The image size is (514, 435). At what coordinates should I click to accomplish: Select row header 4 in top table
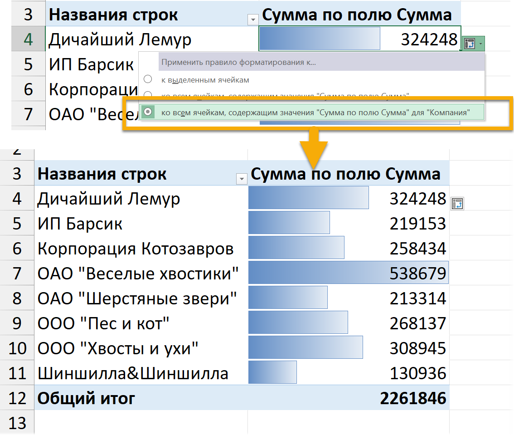[x=28, y=39]
